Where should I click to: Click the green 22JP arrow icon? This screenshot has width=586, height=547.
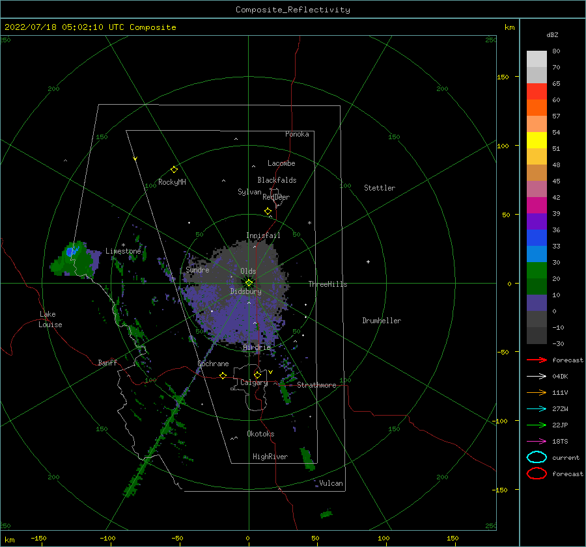537,425
